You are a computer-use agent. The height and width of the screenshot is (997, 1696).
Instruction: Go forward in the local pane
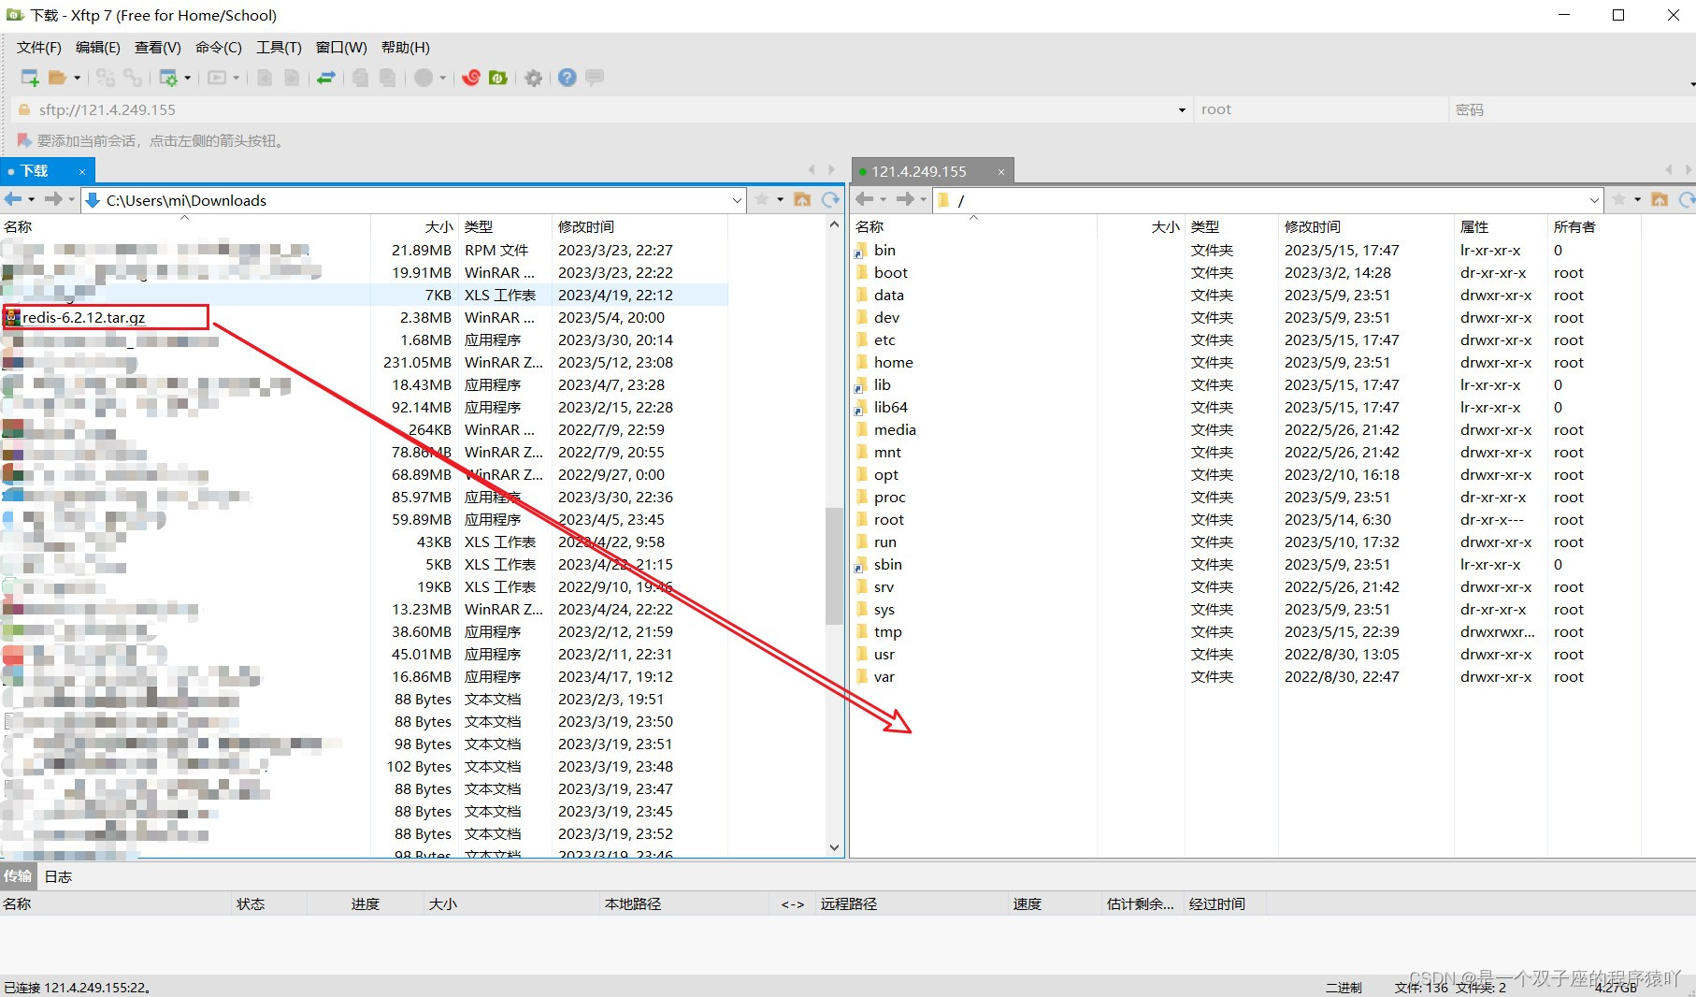click(53, 199)
